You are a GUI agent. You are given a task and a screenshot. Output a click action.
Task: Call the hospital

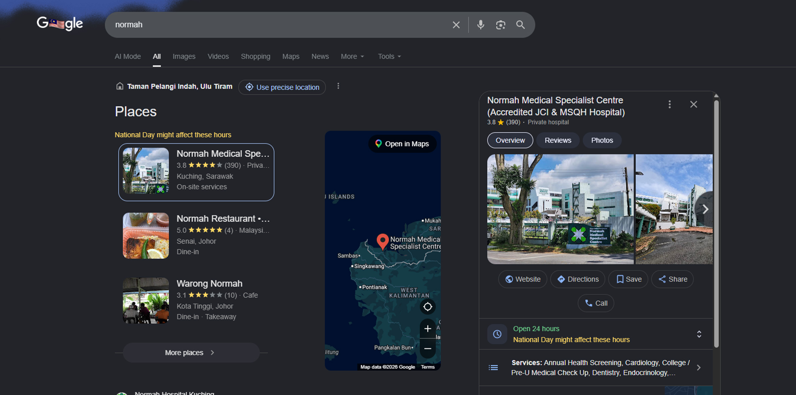tap(596, 303)
